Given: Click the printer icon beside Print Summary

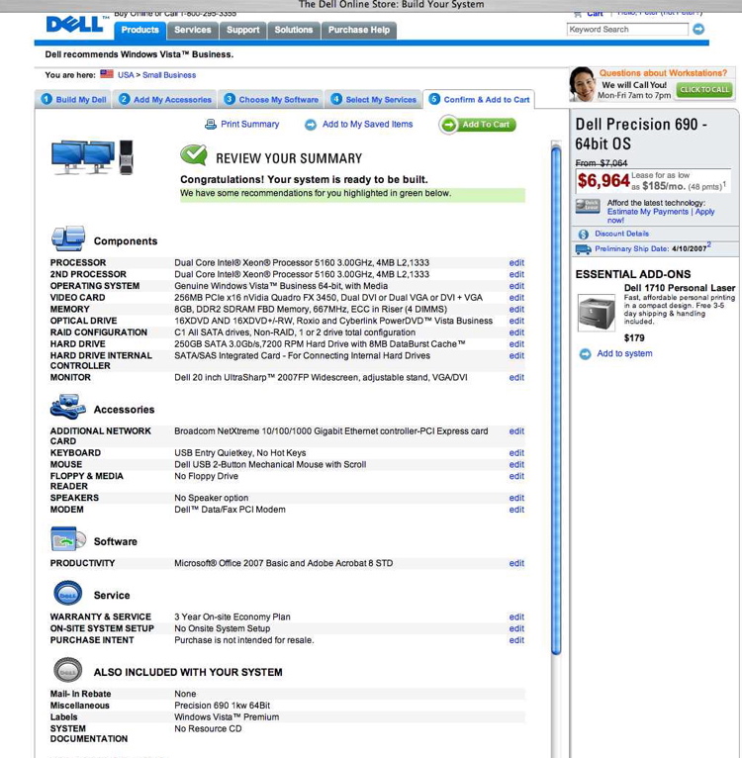Looking at the screenshot, I should pos(211,125).
